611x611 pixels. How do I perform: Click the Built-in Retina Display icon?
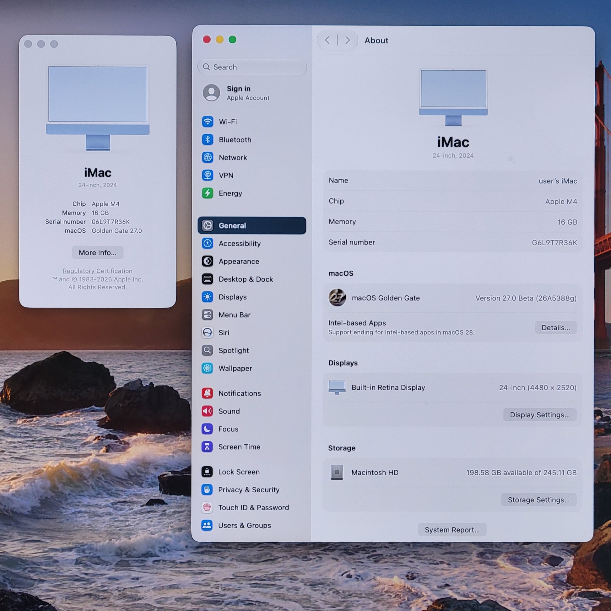tap(337, 387)
